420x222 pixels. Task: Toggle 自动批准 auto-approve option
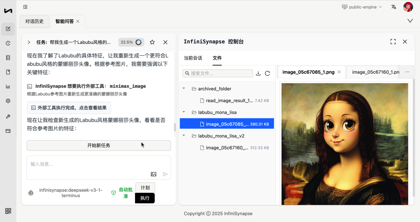tap(126, 193)
